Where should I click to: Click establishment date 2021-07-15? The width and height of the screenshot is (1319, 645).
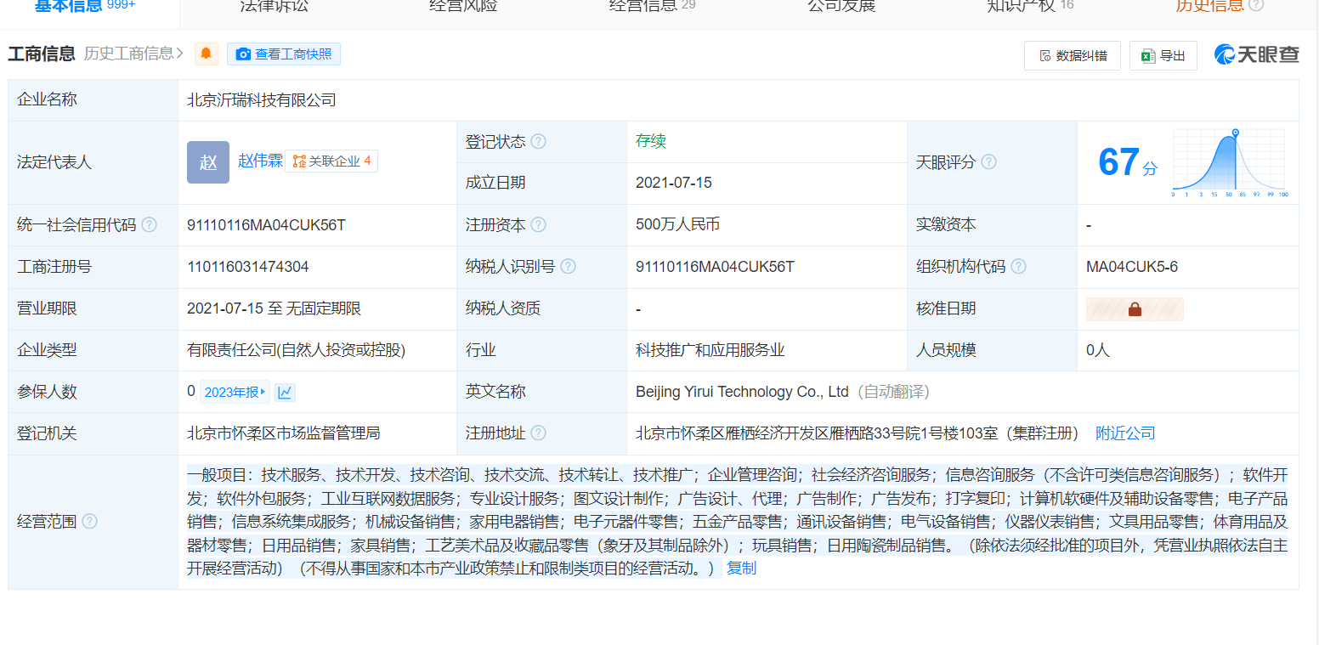(674, 183)
